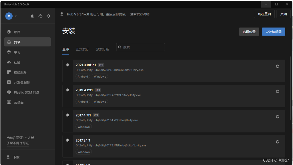The height and width of the screenshot is (165, 293).
Task: Dismiss the update banner with 关闭
Action: [283, 14]
